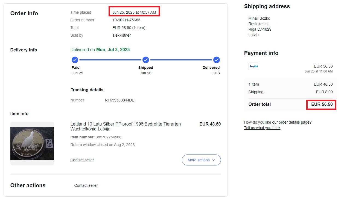Viewport: 341px width, 201px height.
Task: Click Contact seller in Other actions
Action: pyautogui.click(x=86, y=185)
